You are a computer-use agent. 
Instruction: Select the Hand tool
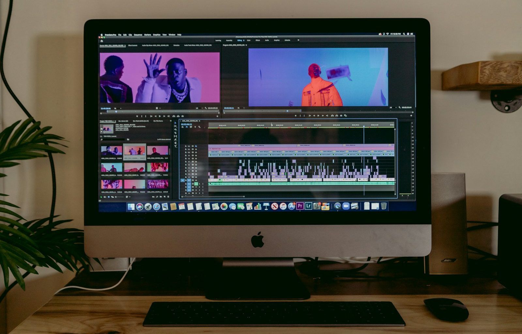coord(175,143)
